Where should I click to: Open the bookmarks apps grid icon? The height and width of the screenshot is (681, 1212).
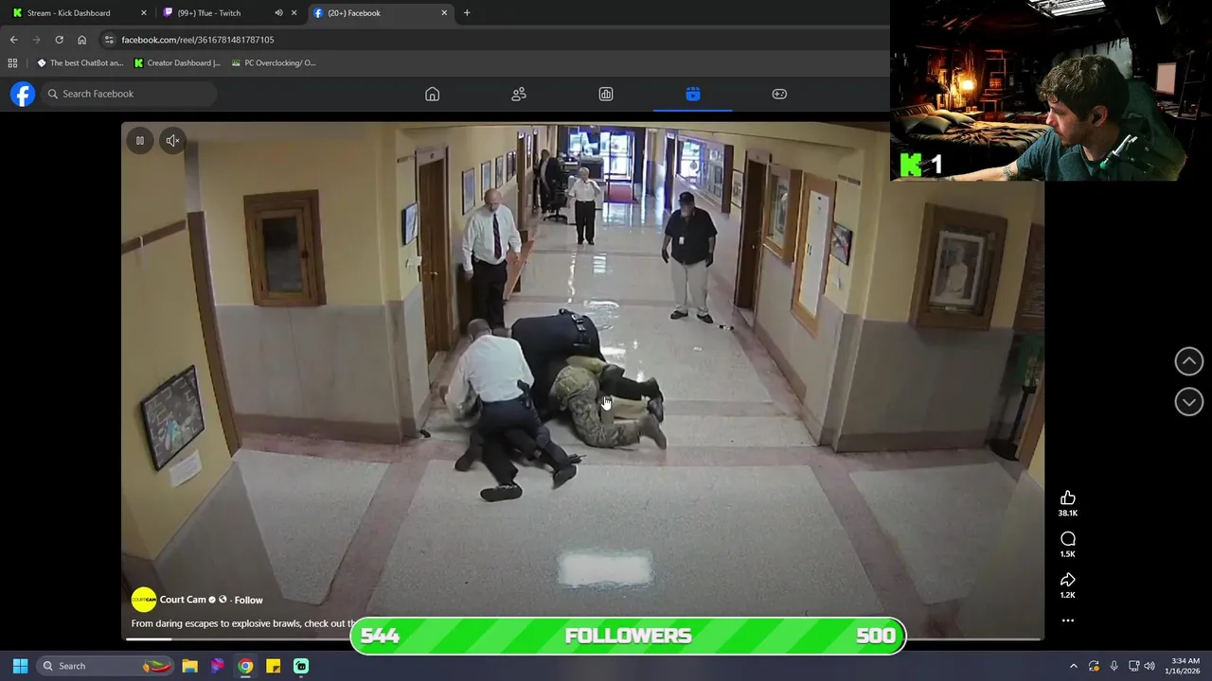pyautogui.click(x=12, y=63)
